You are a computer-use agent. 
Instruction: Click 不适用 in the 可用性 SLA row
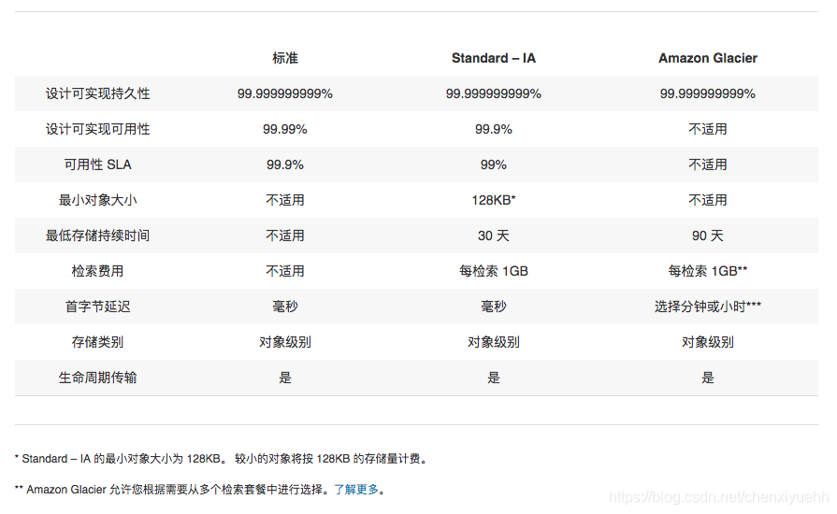708,164
